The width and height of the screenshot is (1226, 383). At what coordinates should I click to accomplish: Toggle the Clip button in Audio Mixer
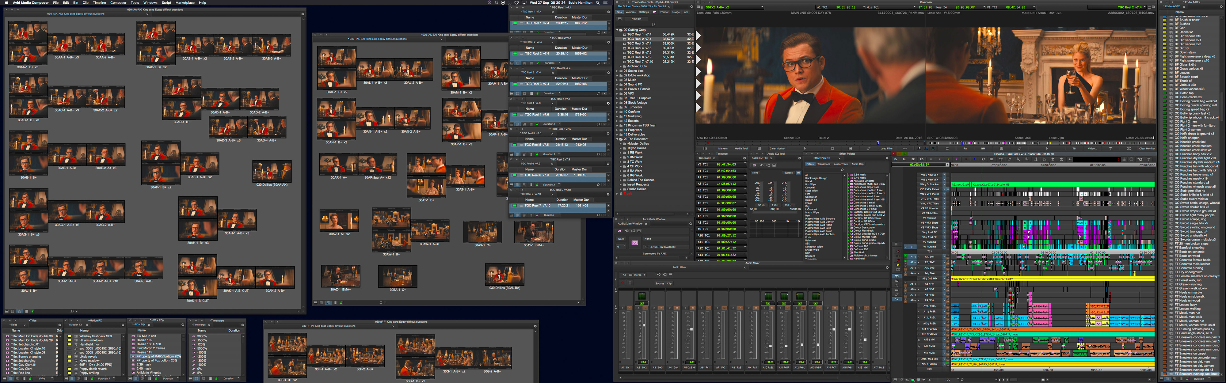click(669, 283)
